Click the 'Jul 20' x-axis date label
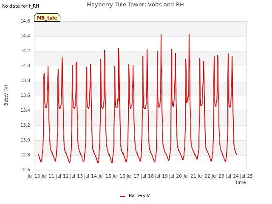This screenshot has width=272, height=204. pos(176,176)
